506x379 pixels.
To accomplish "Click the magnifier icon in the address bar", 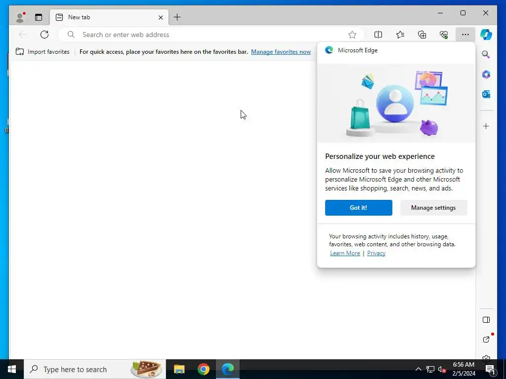I will pos(71,35).
